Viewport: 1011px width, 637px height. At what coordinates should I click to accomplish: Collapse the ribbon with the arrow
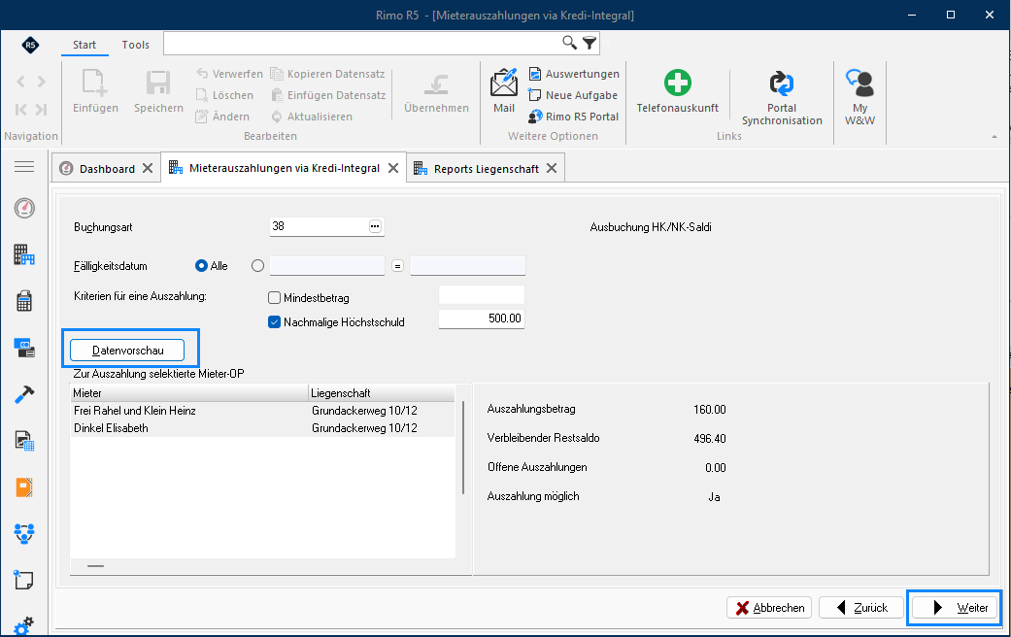(994, 137)
